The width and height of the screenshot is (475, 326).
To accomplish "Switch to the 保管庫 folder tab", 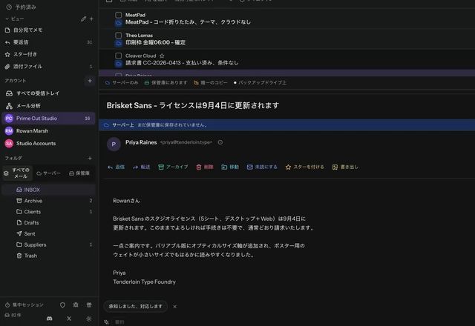I will 79,173.
